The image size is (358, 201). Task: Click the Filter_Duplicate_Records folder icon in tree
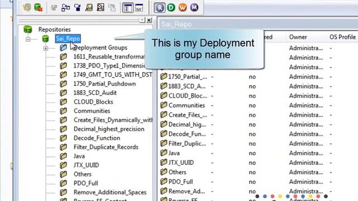tap(63, 147)
